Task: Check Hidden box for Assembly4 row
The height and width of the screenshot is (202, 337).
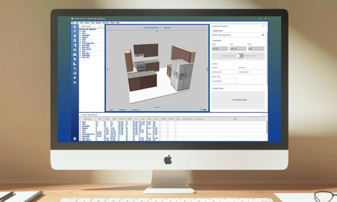Action: click(160, 126)
